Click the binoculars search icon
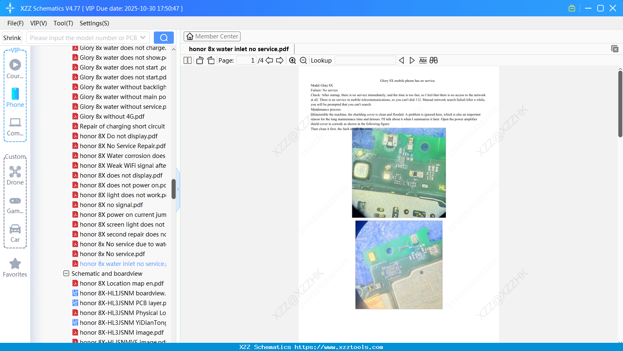The width and height of the screenshot is (623, 351). pos(434,61)
